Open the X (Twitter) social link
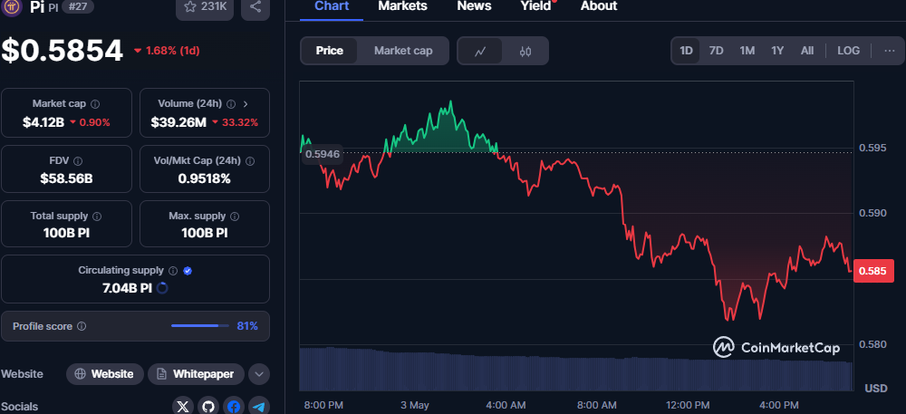 [183, 407]
